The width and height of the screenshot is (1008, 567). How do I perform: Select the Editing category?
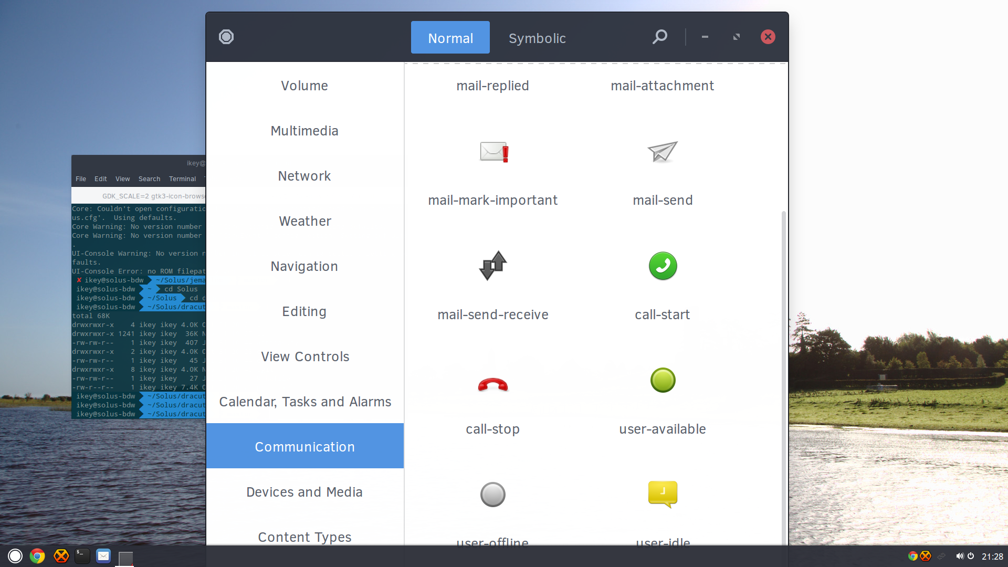(x=304, y=311)
